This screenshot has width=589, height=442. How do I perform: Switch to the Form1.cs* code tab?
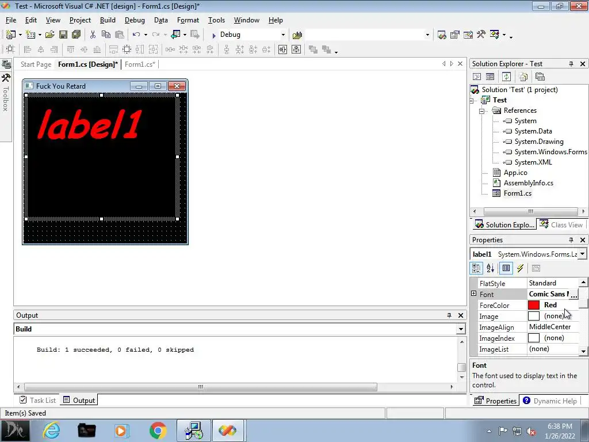tap(140, 64)
